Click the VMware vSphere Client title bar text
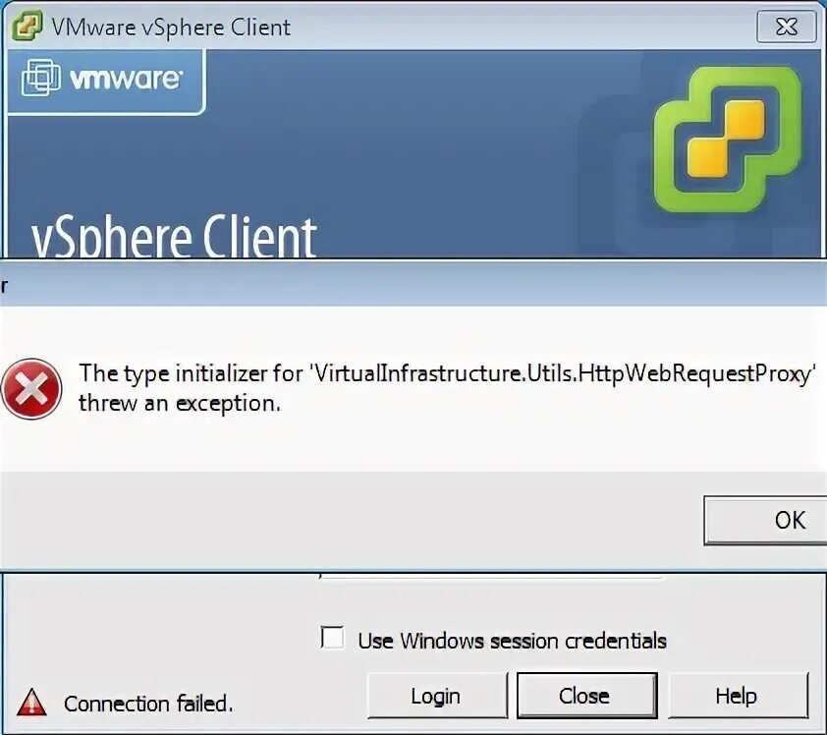Screen dimensions: 827x735 click(x=171, y=27)
